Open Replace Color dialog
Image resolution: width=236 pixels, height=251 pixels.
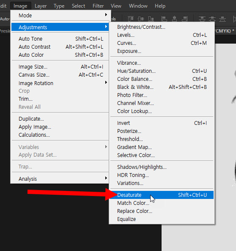pyautogui.click(x=162, y=211)
